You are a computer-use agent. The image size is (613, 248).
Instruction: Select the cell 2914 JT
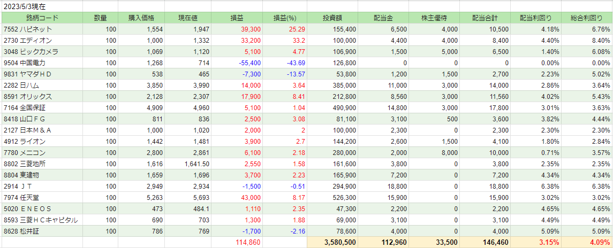(42, 186)
